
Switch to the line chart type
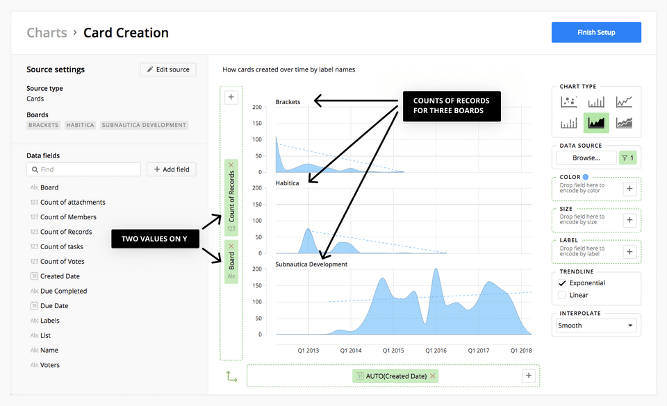click(624, 102)
